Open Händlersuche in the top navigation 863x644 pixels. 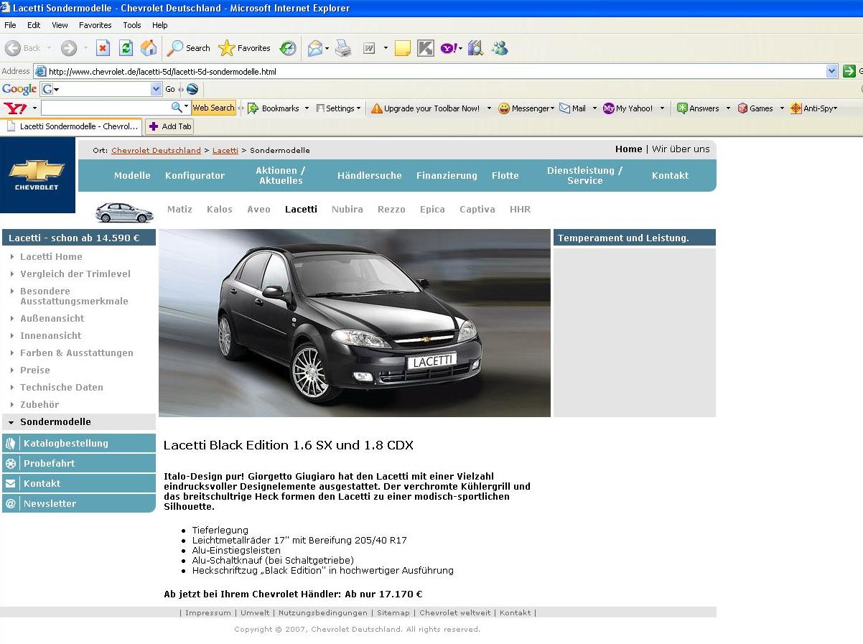coord(370,175)
